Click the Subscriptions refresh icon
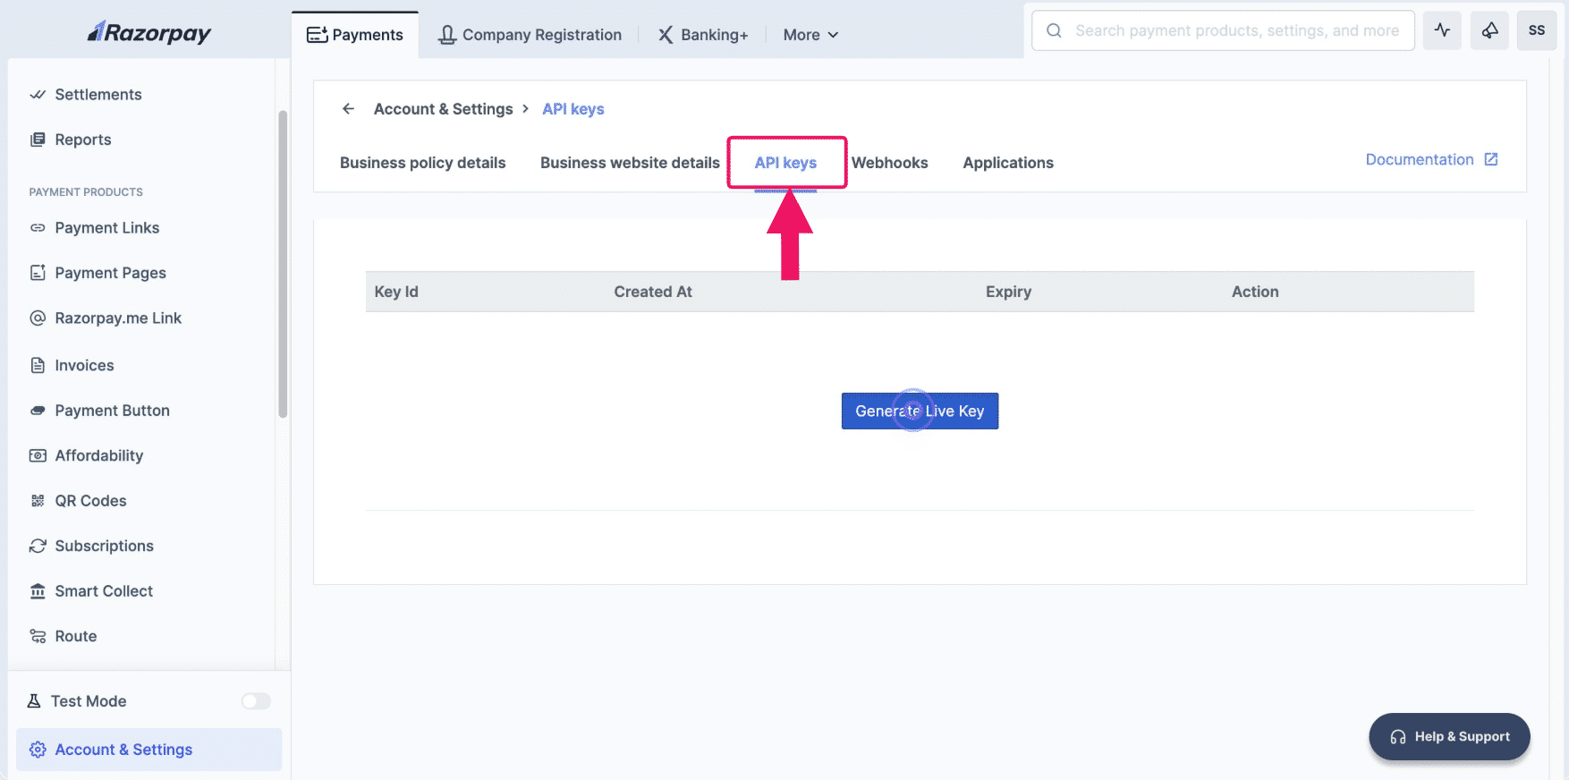The image size is (1569, 780). coord(38,546)
